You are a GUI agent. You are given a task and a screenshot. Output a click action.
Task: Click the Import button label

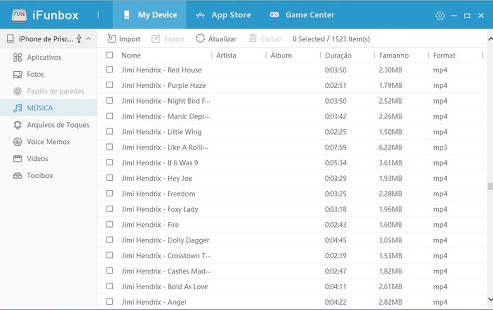click(x=130, y=39)
